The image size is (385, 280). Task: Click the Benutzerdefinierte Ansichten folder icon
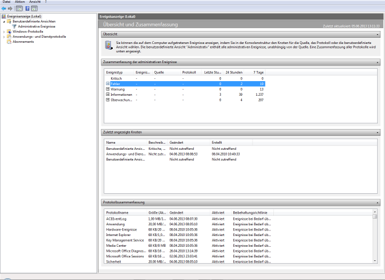9,21
